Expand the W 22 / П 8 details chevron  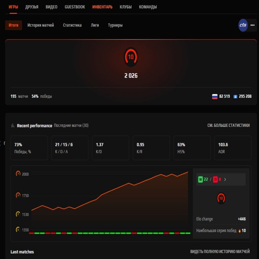(x=225, y=179)
